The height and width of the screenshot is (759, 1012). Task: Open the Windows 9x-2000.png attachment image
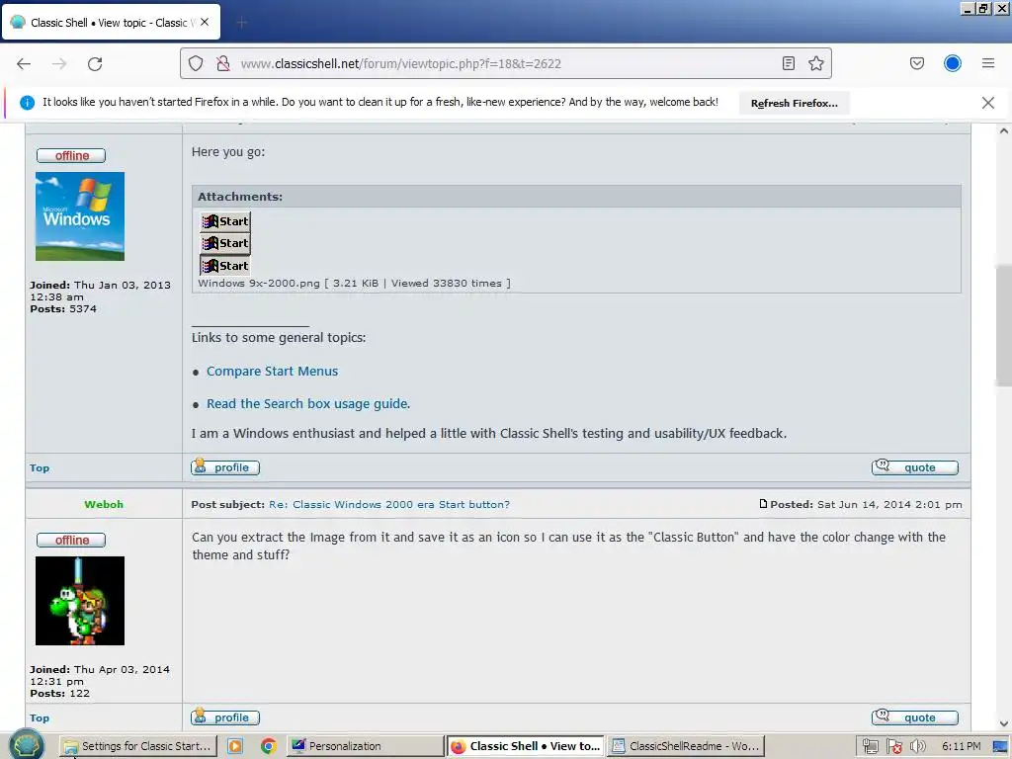[224, 243]
